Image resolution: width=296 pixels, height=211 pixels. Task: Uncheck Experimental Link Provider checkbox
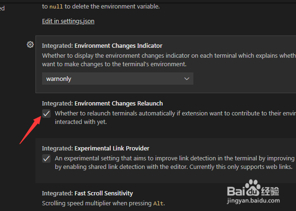pyautogui.click(x=46, y=158)
